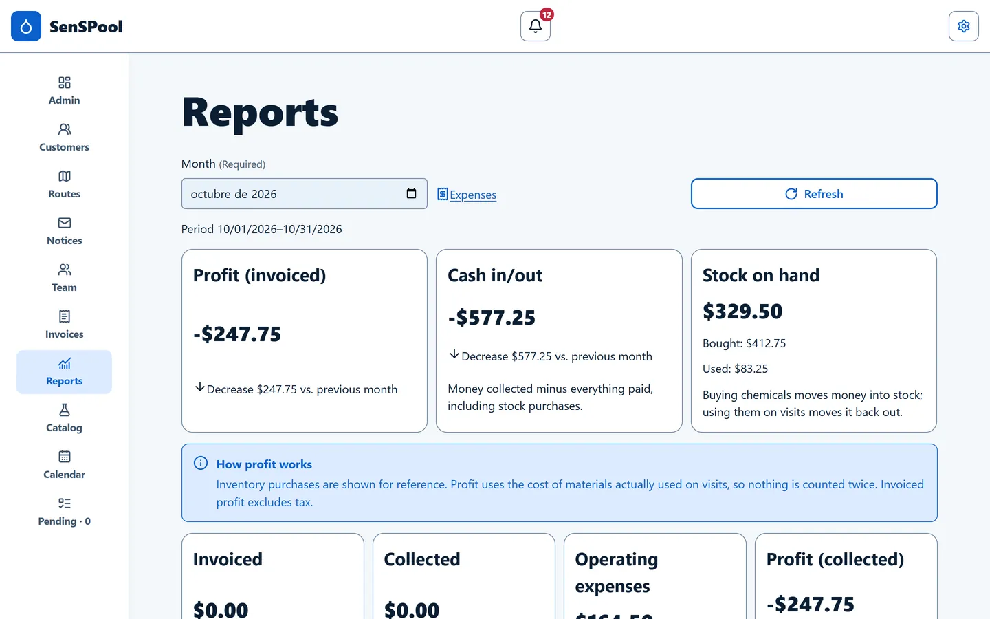Open Notices page
The height and width of the screenshot is (619, 990).
pos(64,231)
